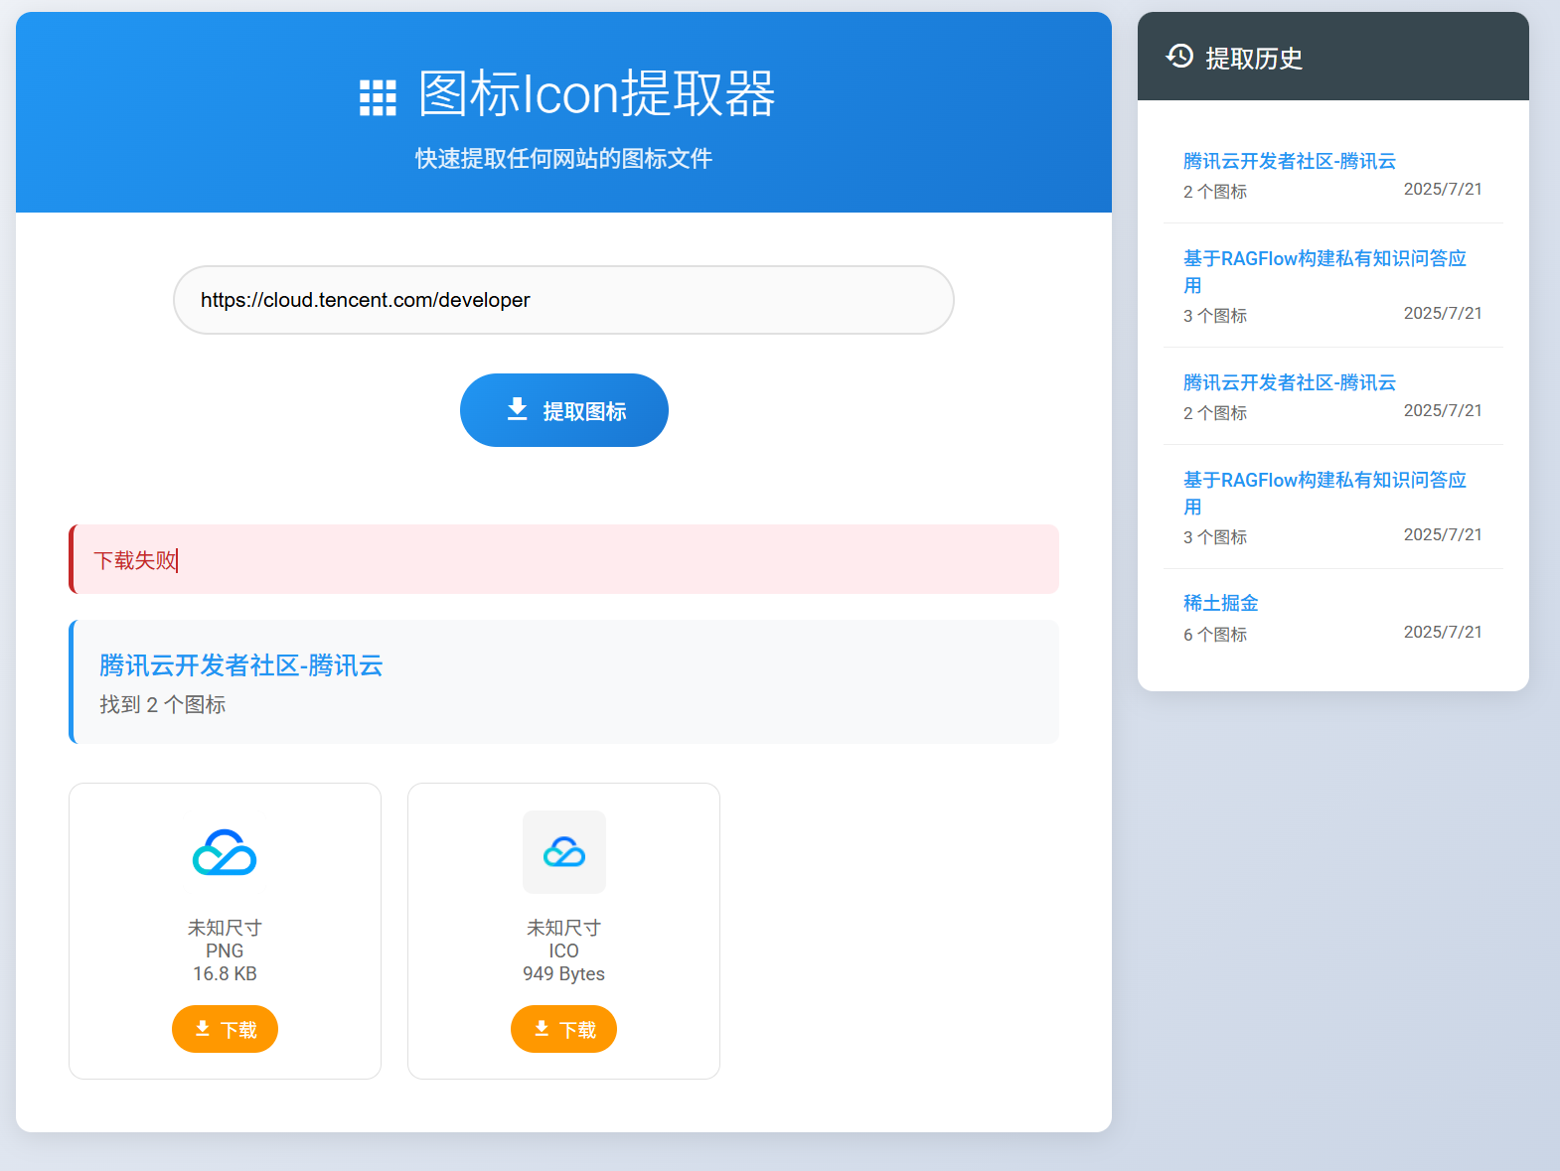Download the 16.8 KB PNG icon
This screenshot has height=1171, width=1560.
225,1029
